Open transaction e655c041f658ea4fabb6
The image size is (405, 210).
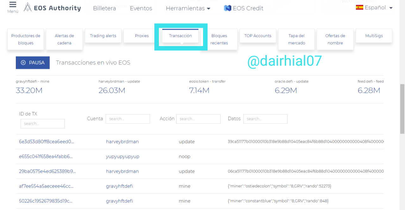click(46, 156)
